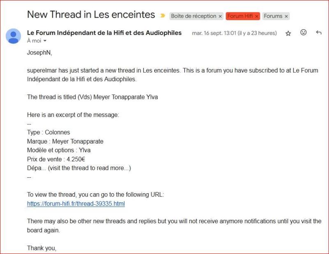Click the subject New Thread in Les enceintes
The image size is (329, 254).
pos(91,15)
